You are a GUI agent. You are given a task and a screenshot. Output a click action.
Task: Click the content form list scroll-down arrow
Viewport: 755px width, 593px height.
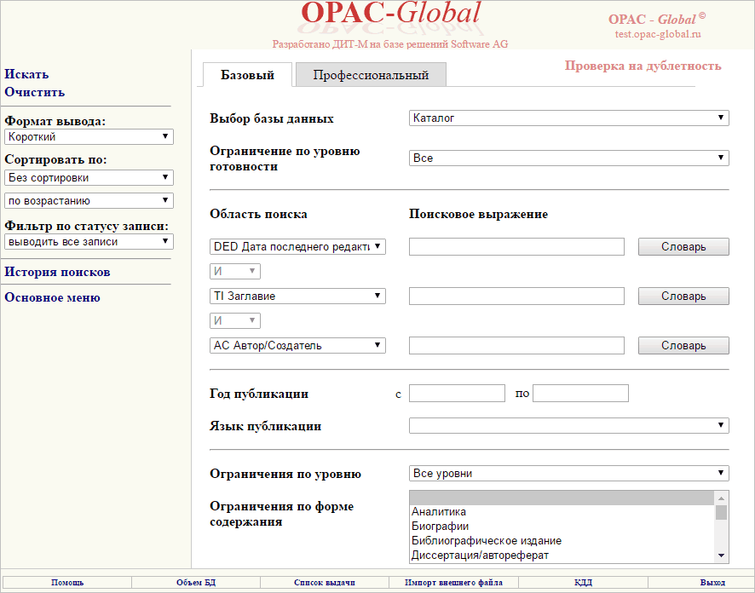(721, 556)
